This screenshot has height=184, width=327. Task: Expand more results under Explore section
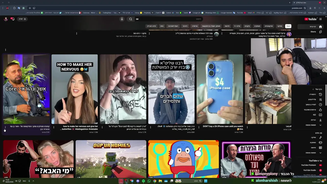coord(311,153)
